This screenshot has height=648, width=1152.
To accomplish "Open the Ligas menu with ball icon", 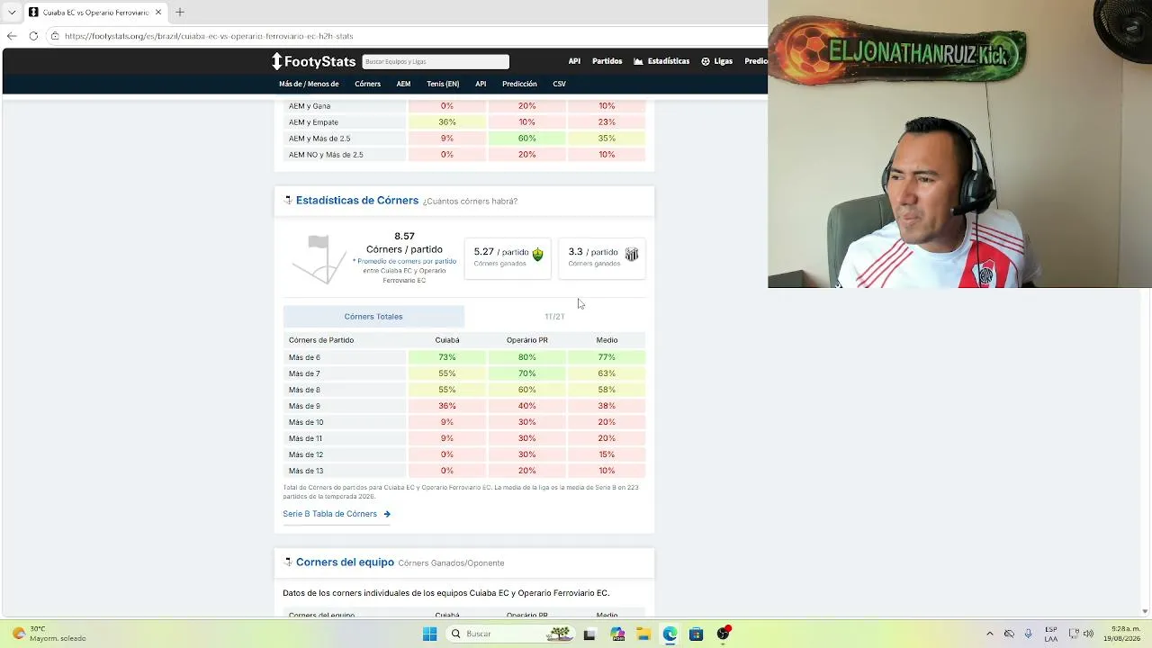I will 716,61.
